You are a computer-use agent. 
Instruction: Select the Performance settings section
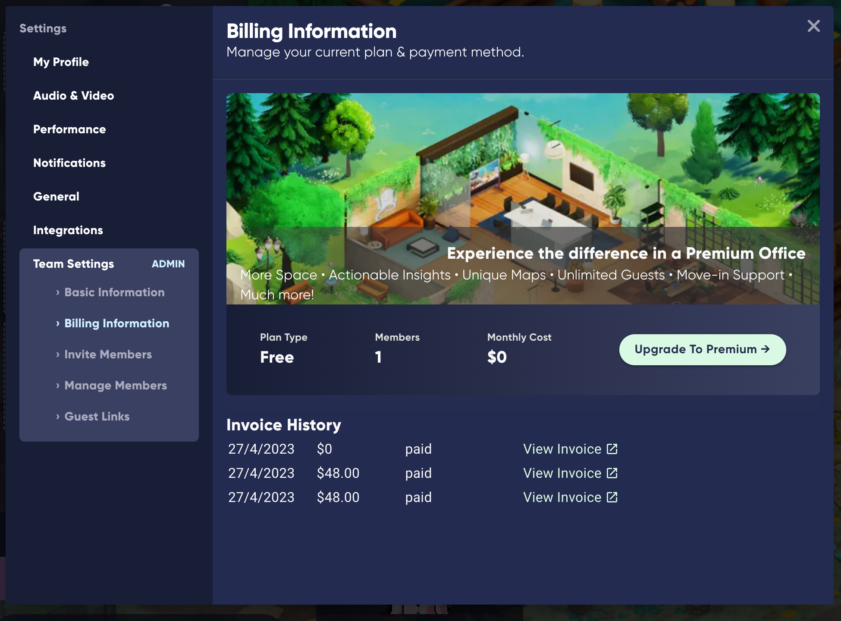coord(69,129)
